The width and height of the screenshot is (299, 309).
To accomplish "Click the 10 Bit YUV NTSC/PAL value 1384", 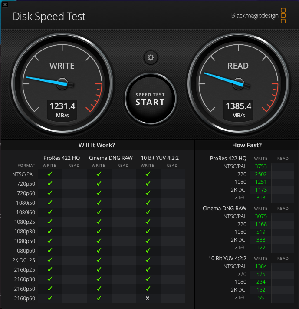I will [261, 266].
